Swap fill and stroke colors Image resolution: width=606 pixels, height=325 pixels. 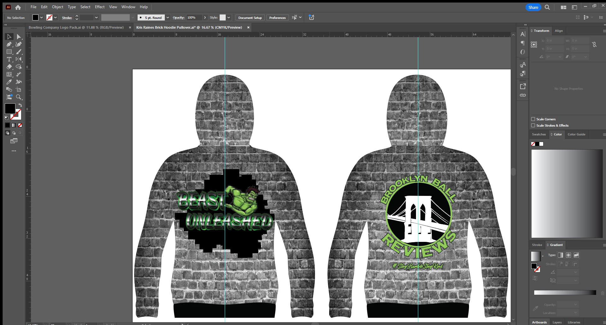point(20,105)
